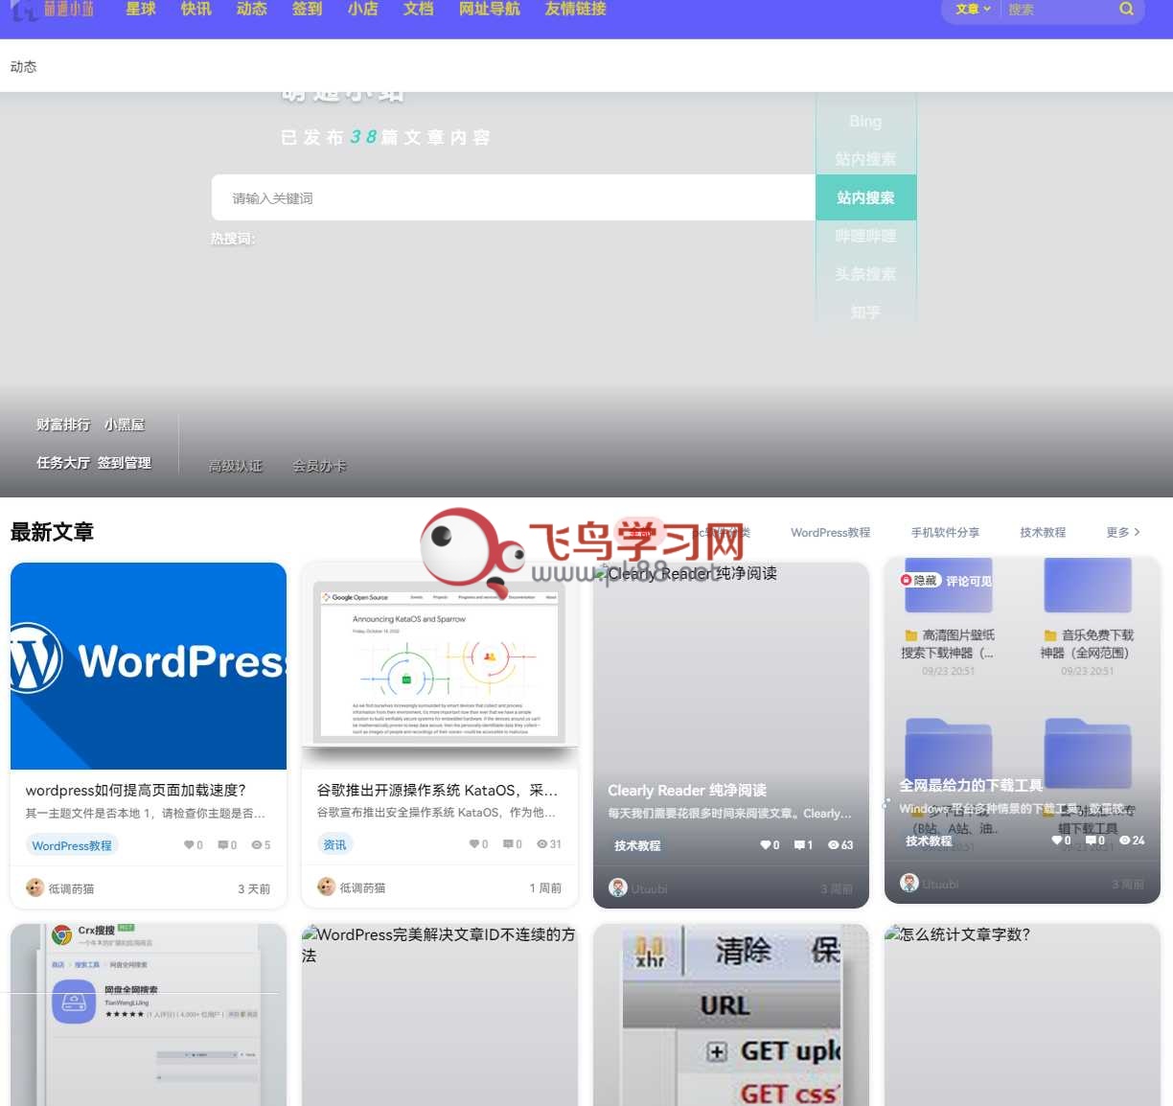Image resolution: width=1173 pixels, height=1106 pixels.
Task: Click the 资讯 tag on KataOS article
Action: [334, 844]
